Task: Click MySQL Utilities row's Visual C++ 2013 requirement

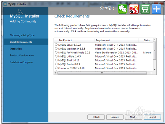Action: (116, 56)
